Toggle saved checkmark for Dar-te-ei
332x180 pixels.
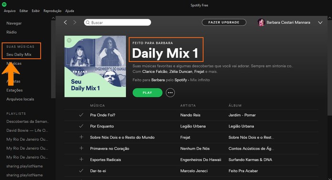[81, 170]
